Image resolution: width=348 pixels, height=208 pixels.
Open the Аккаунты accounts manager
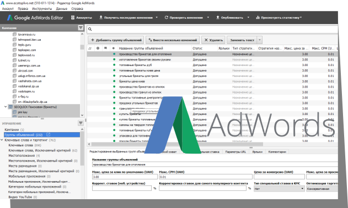(x=82, y=18)
